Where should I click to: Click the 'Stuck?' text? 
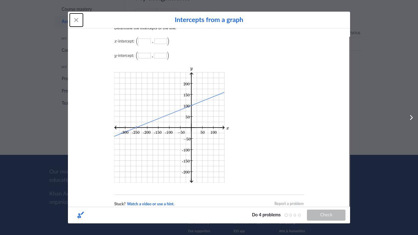(x=120, y=204)
